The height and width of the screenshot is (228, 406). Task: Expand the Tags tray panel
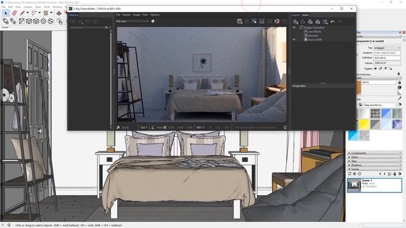coord(374,161)
